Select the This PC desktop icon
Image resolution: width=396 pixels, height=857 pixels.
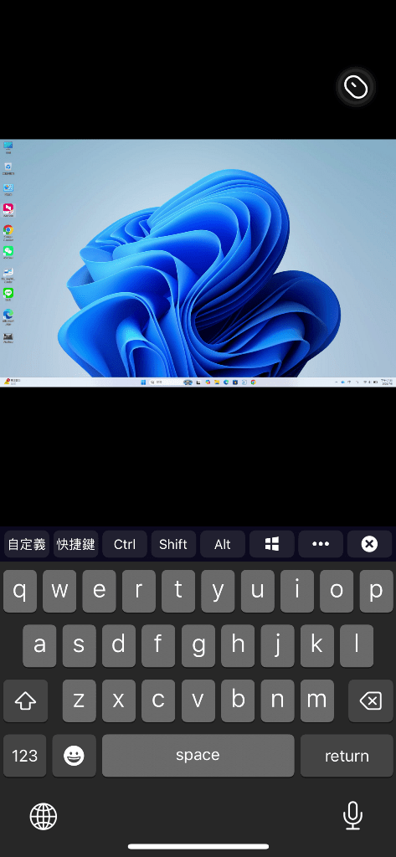click(x=8, y=147)
